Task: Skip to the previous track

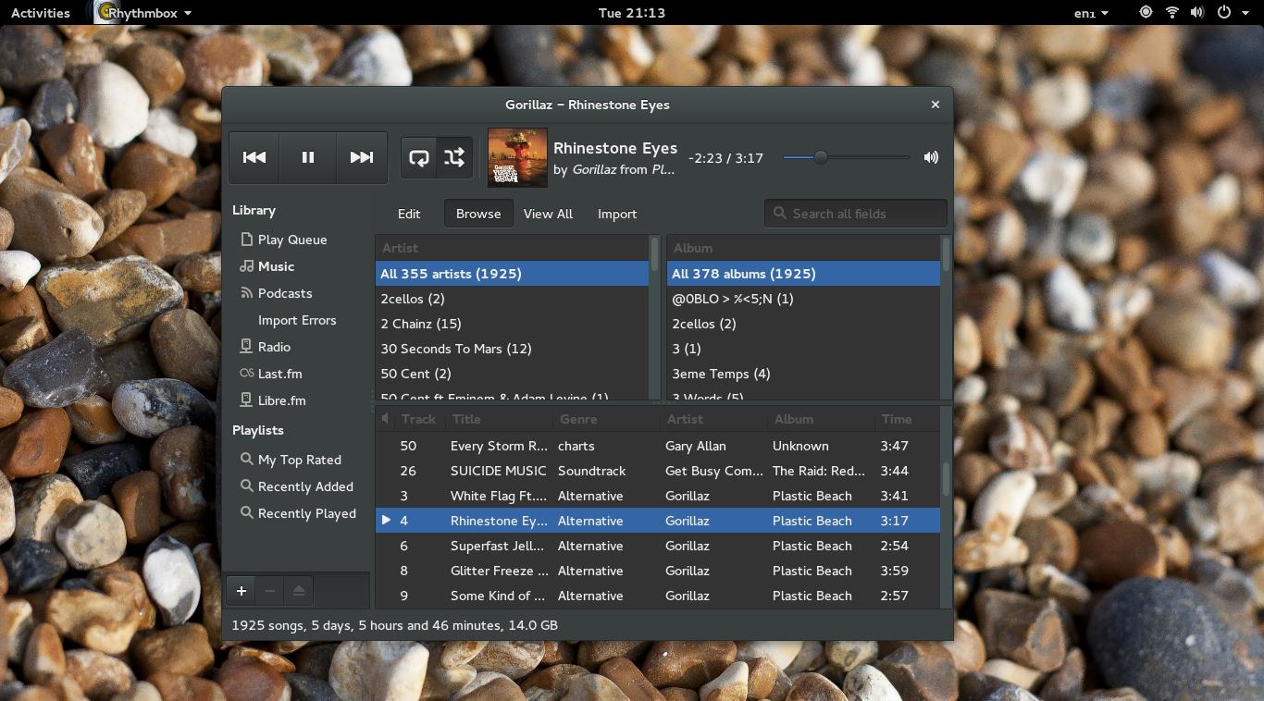Action: (x=254, y=157)
